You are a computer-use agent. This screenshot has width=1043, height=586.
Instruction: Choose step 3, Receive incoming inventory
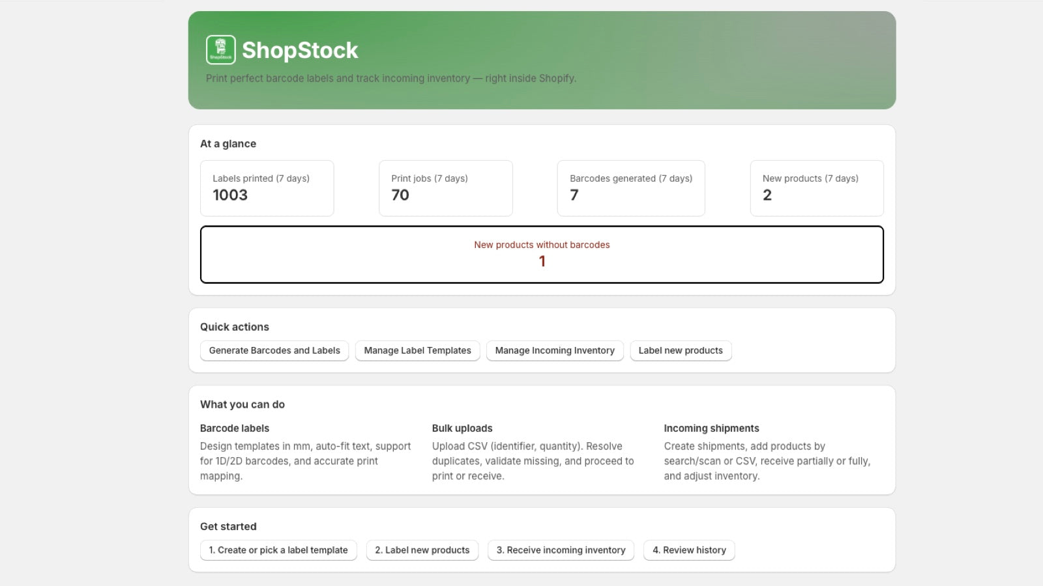pyautogui.click(x=561, y=550)
